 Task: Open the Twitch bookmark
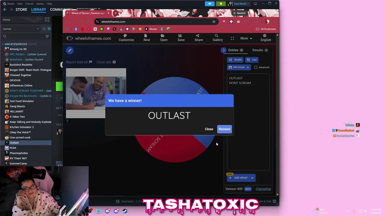(108, 29)
